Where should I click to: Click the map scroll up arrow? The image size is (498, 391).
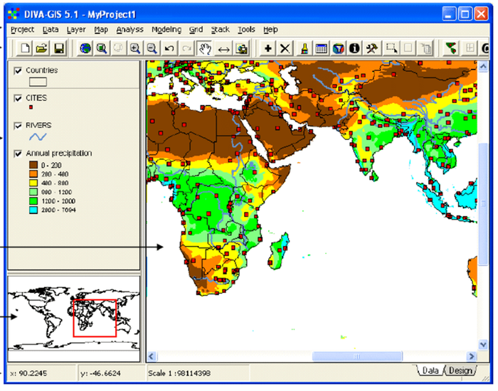483,66
